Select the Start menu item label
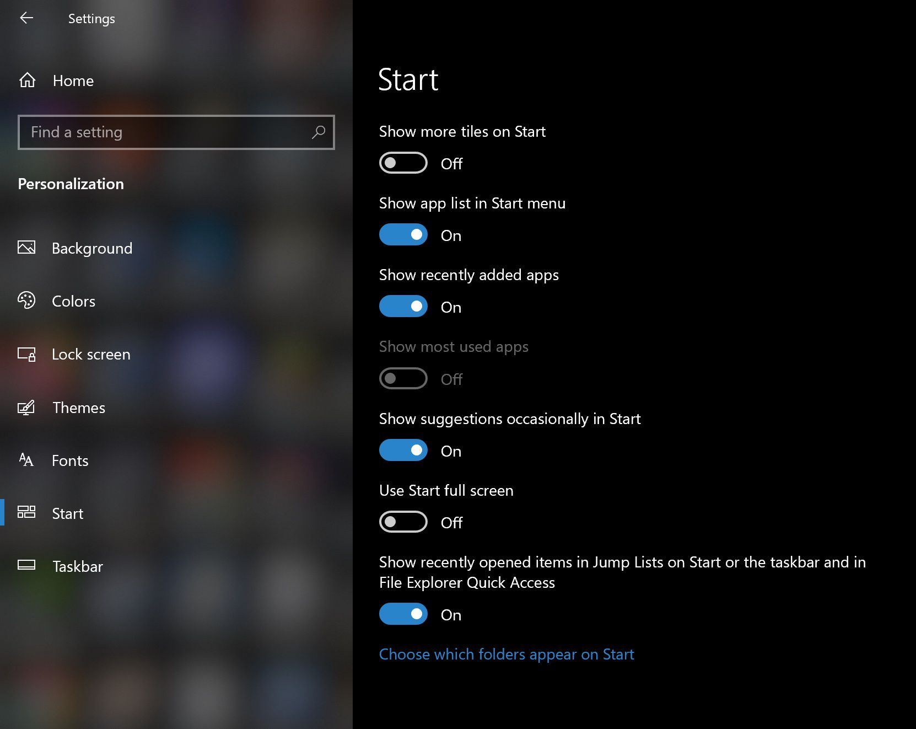Image resolution: width=916 pixels, height=729 pixels. click(x=68, y=513)
